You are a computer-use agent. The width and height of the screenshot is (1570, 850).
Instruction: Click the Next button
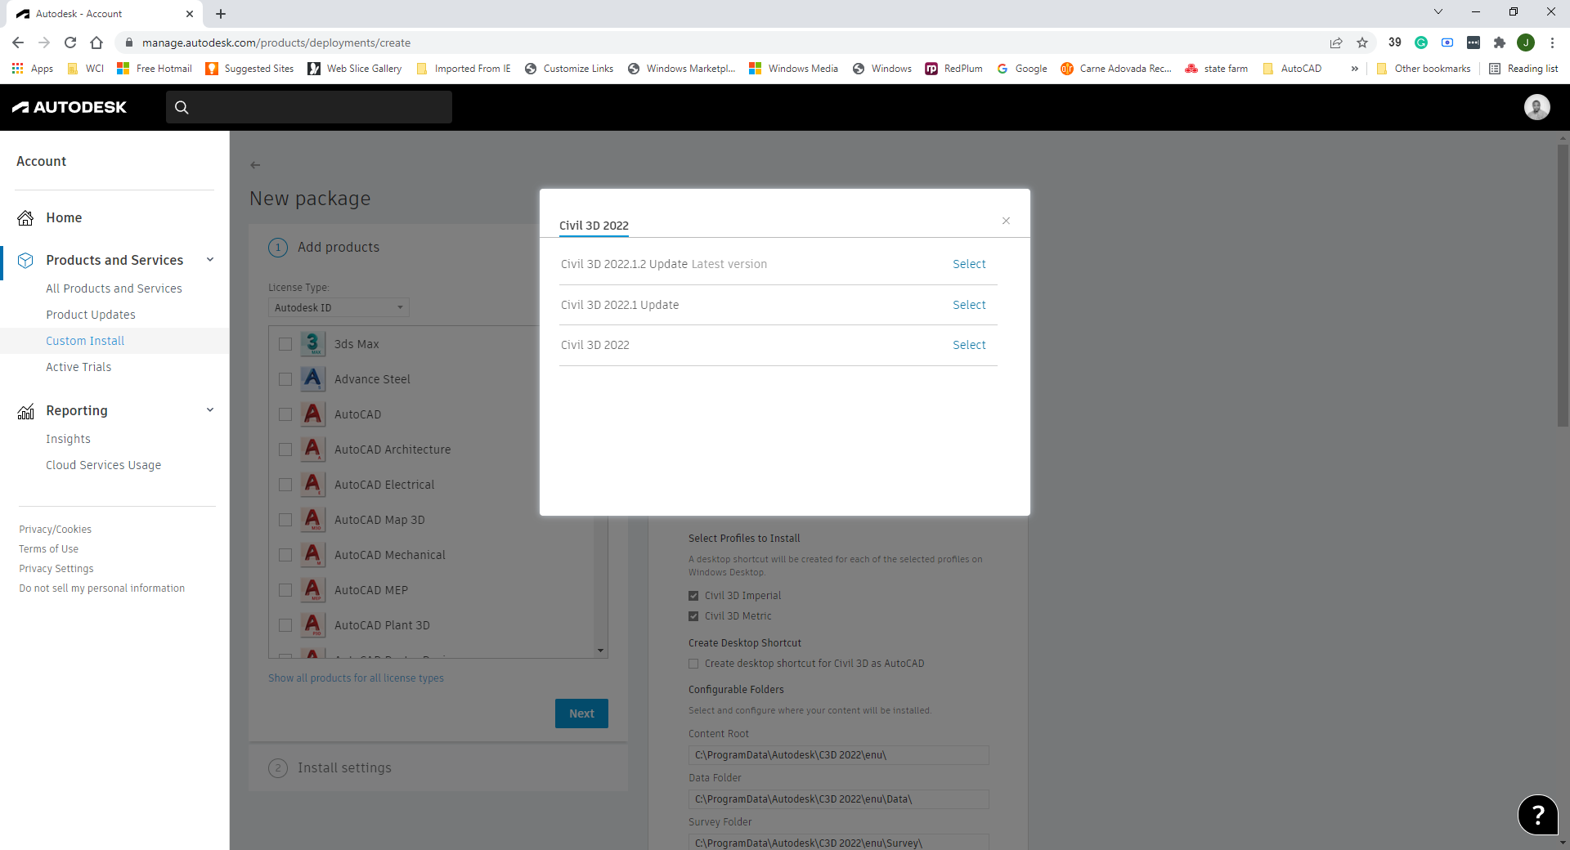[581, 714]
